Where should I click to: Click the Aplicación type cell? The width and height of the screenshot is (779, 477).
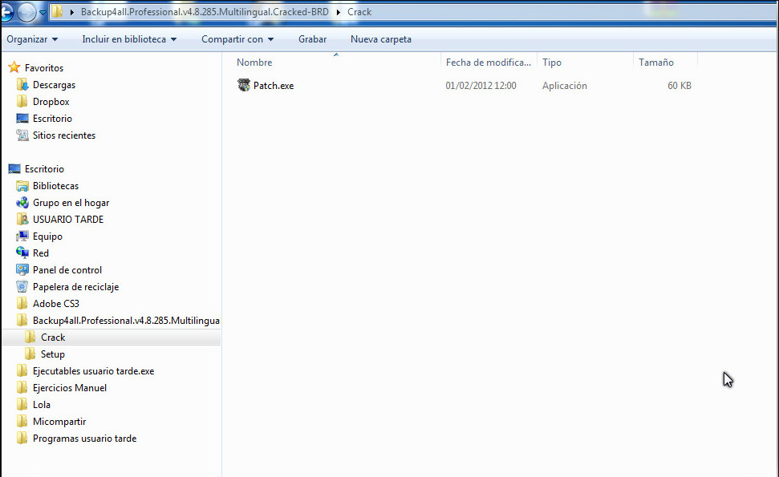pos(564,85)
